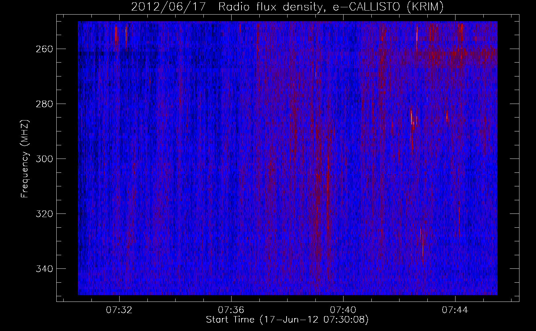
Task: Click the 07:44 time tick label
Action: (456, 310)
